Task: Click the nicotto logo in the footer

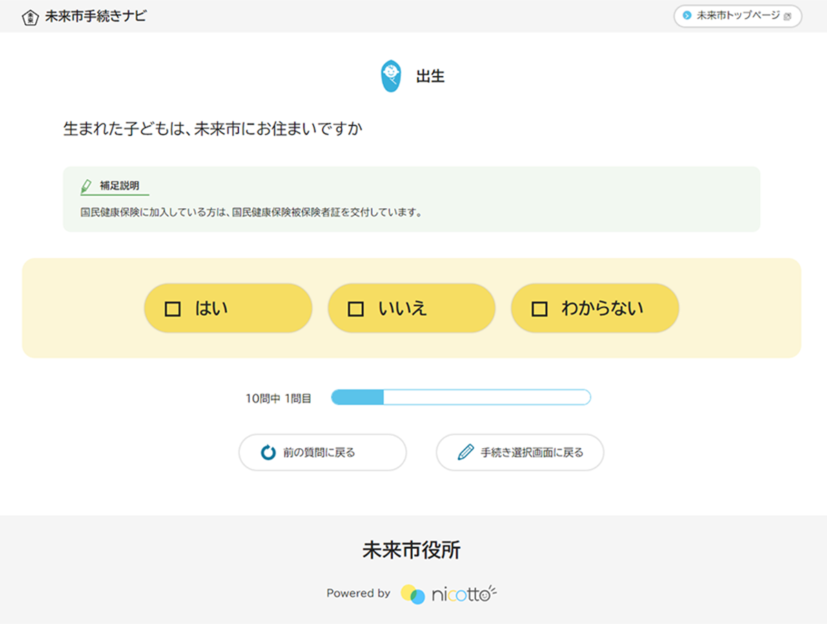Action: coord(448,594)
